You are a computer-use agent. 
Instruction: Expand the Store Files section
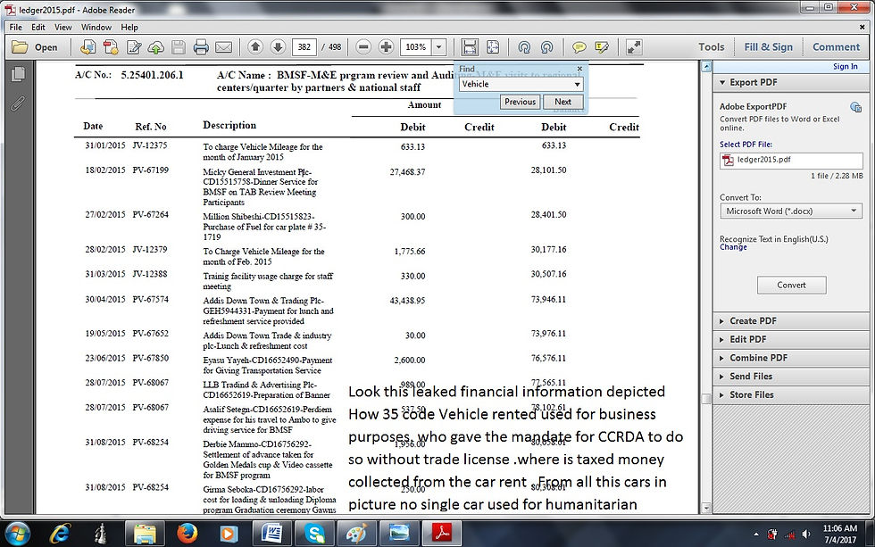[791, 394]
